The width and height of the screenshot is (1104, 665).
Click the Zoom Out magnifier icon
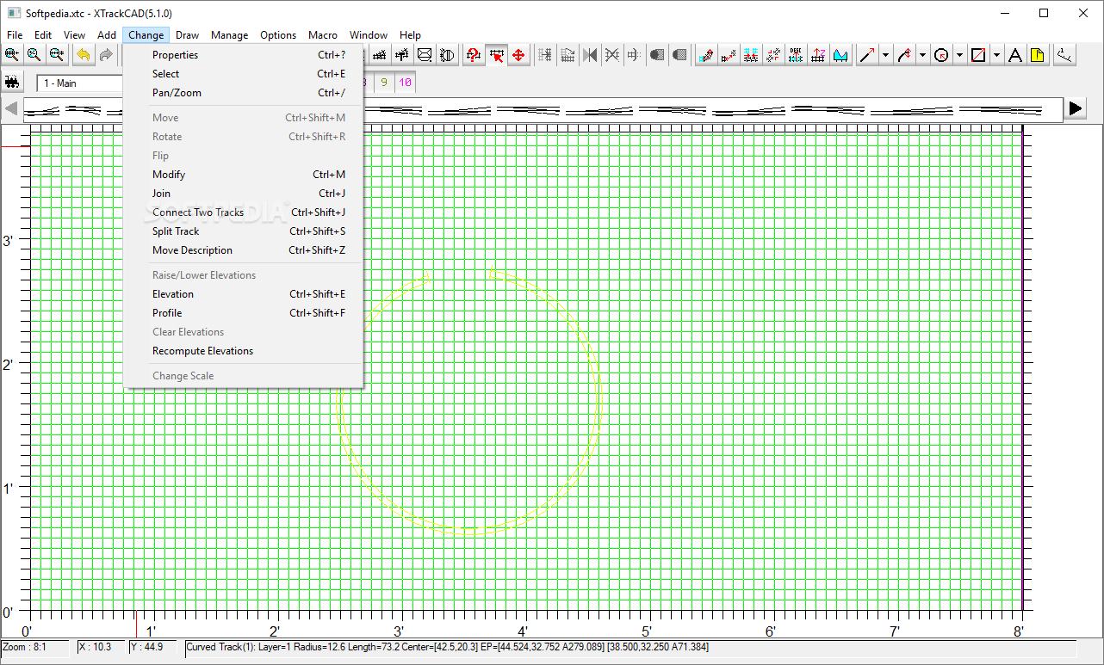(x=56, y=55)
